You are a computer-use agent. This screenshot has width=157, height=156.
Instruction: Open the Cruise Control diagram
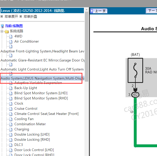pyautogui.click(x=26, y=108)
